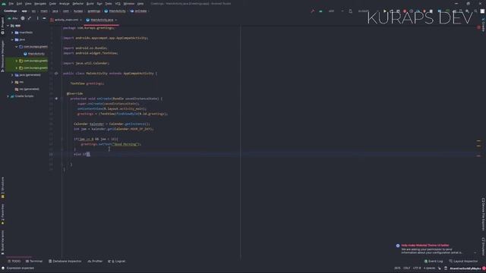Open the Build menu
This screenshot has width=486, height=273.
[x=90, y=4]
